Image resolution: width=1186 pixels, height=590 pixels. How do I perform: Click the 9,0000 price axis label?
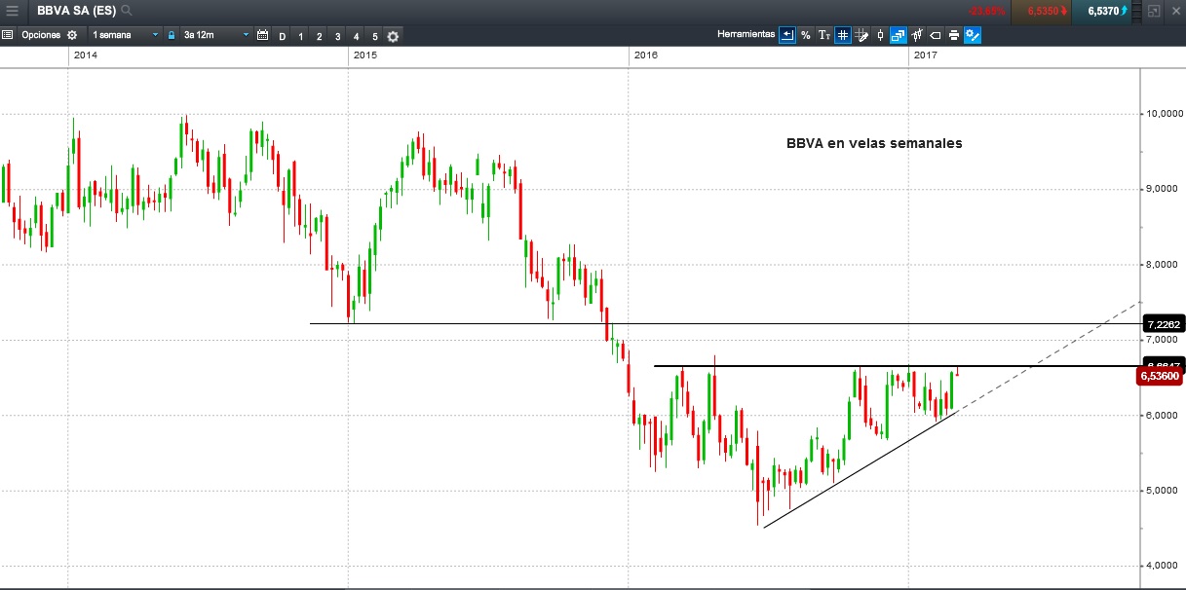coord(1163,189)
